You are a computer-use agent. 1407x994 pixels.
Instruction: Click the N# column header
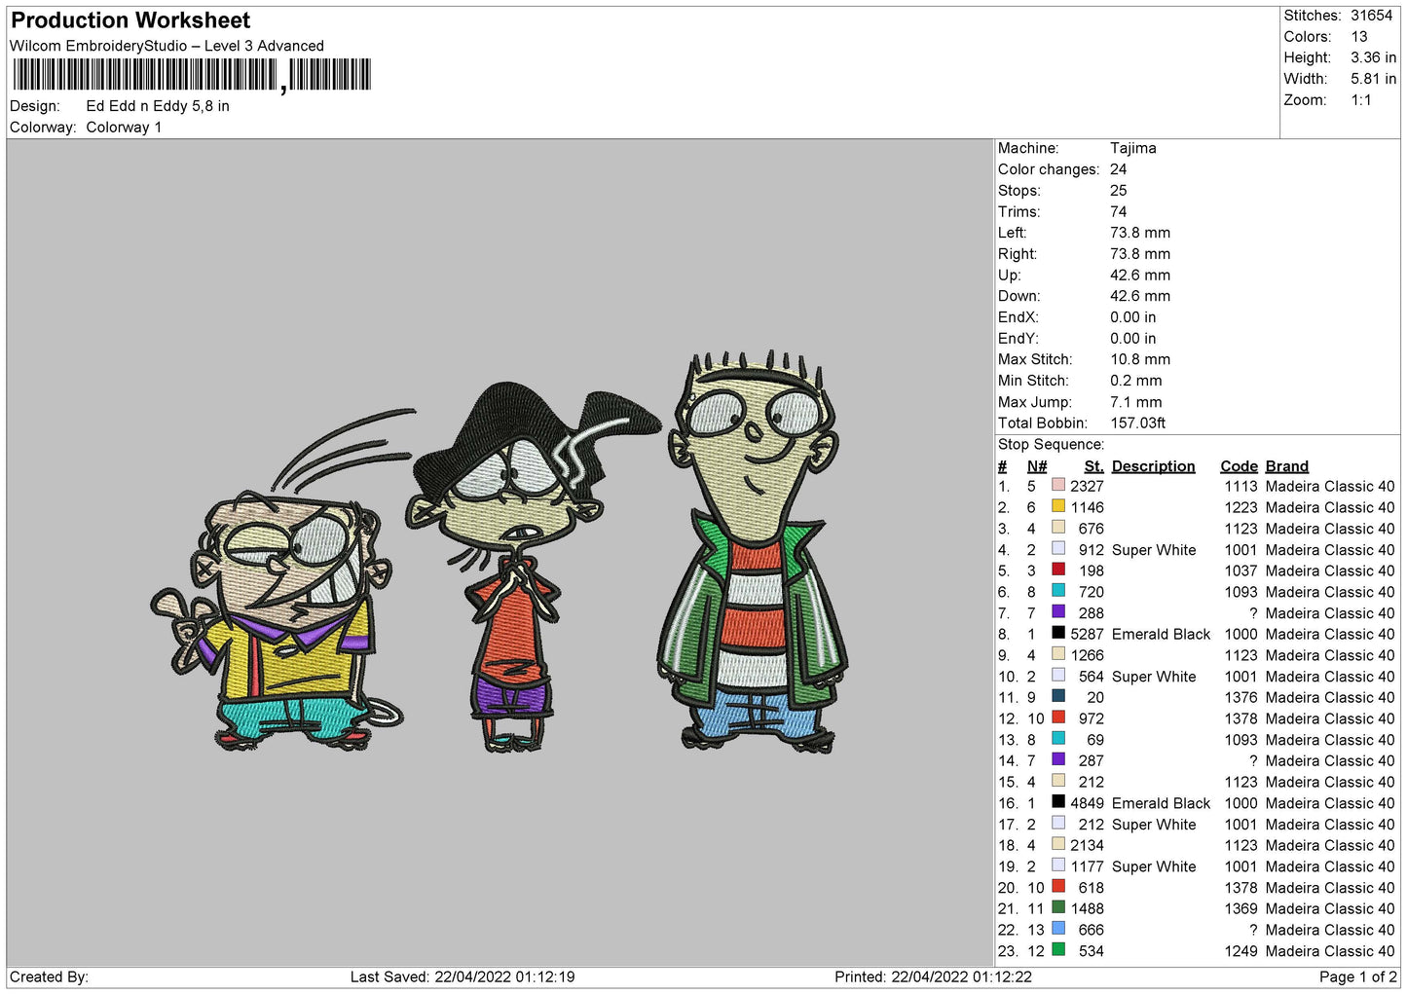[1037, 466]
